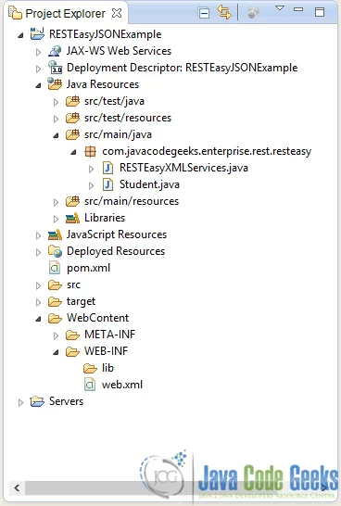Collapse the com.javacodegeeks package node
The height and width of the screenshot is (506, 341).
click(x=74, y=152)
